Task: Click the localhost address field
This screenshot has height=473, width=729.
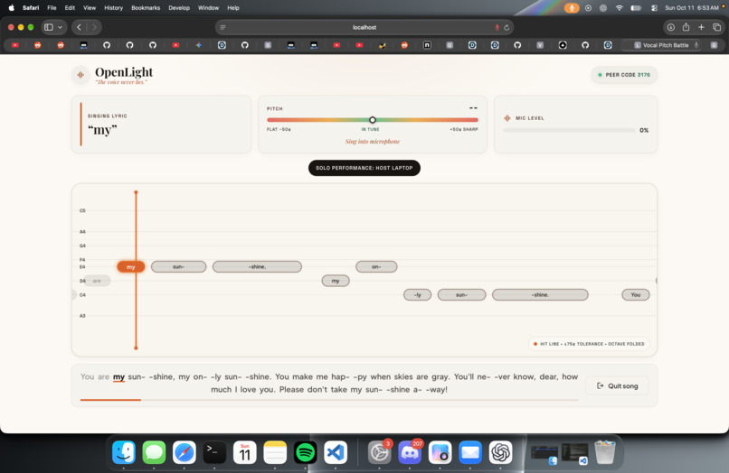Action: [364, 27]
